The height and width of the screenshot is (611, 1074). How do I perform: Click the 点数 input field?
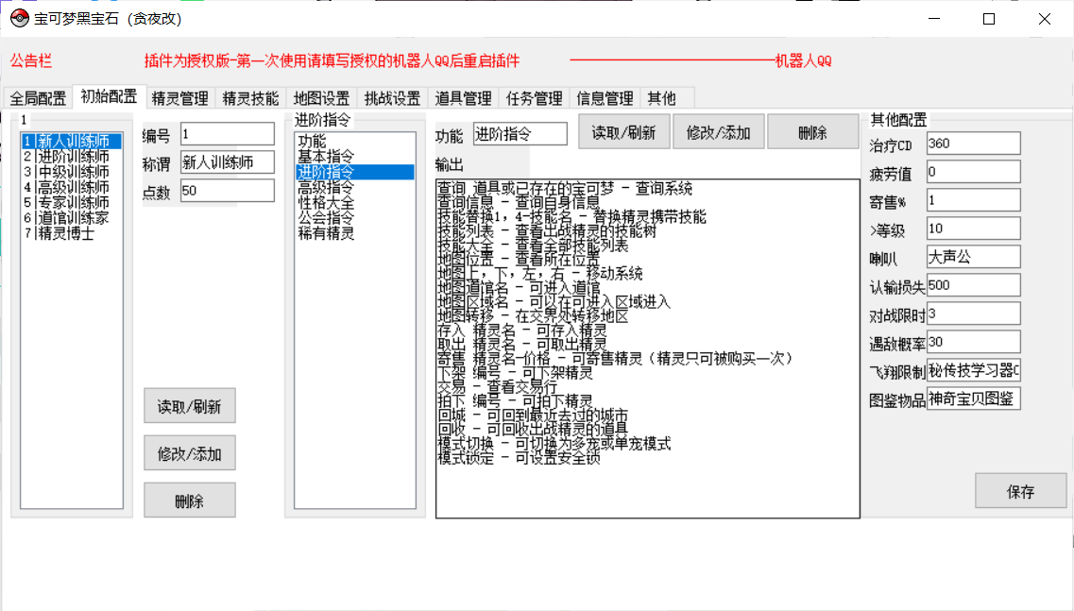point(227,191)
